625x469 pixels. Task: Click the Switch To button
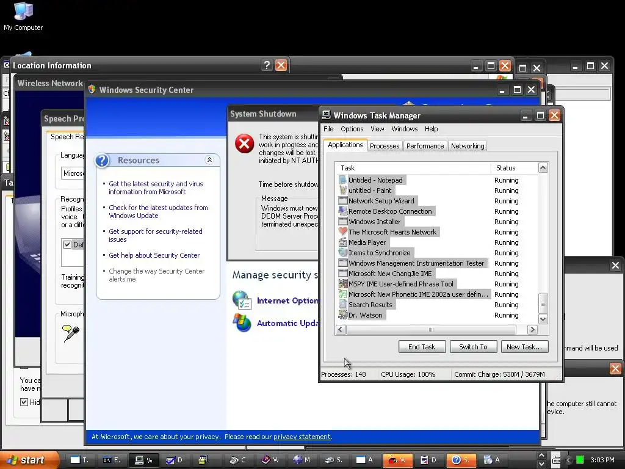tap(473, 347)
